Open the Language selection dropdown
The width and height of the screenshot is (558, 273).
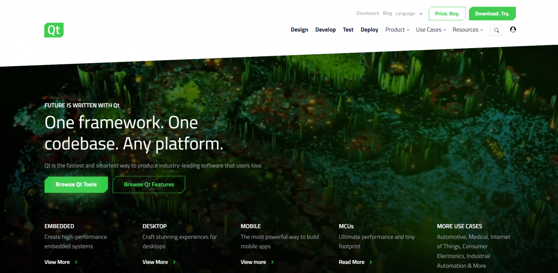[409, 13]
